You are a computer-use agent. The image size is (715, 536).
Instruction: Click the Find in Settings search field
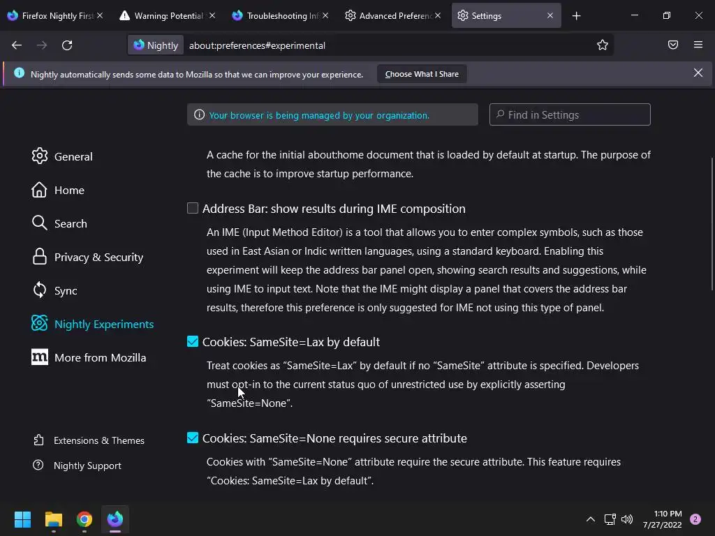click(x=570, y=114)
